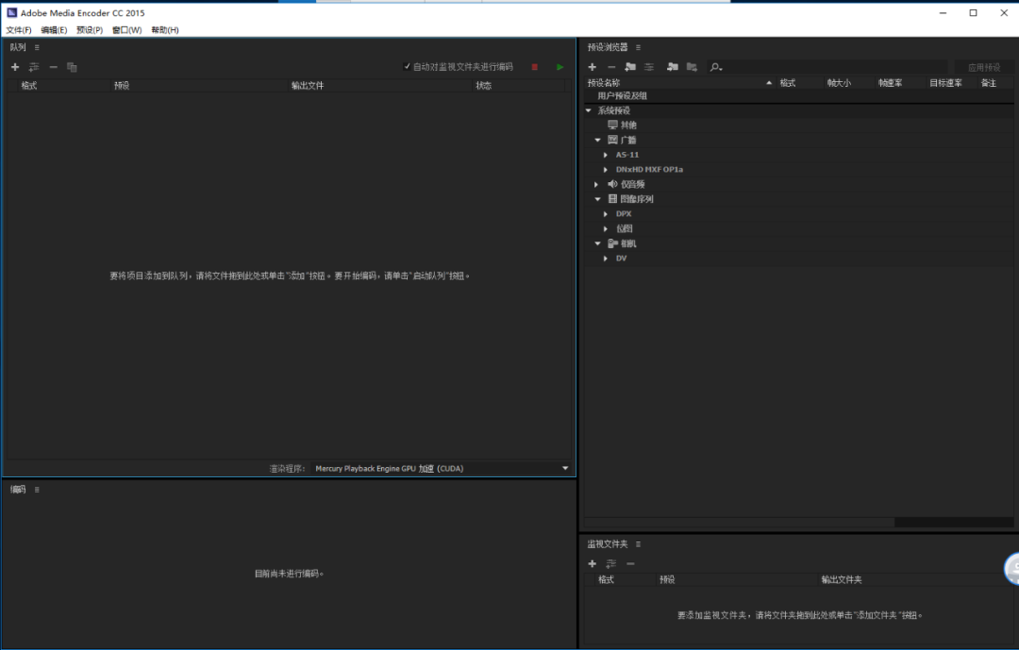Open the 队列 panel menu icon
Image resolution: width=1019 pixels, height=650 pixels.
pyautogui.click(x=37, y=47)
